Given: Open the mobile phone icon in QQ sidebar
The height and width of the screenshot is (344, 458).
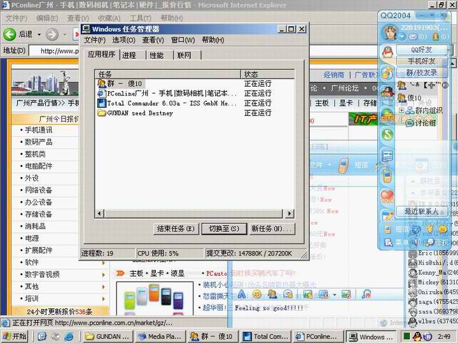Looking at the screenshot, I should (x=387, y=176).
